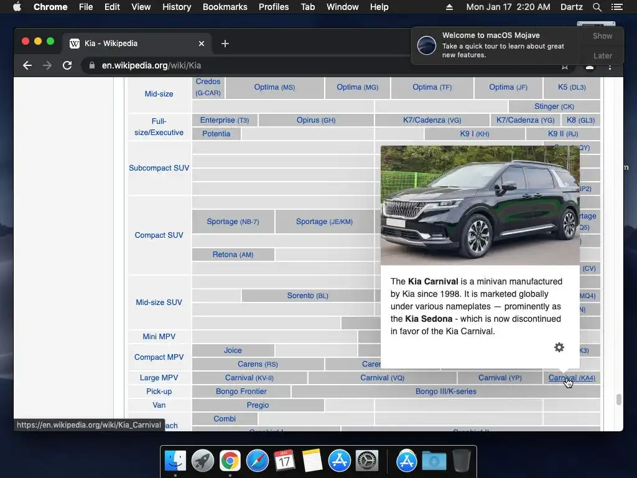Open Chrome from the Dock
This screenshot has height=478, width=637.
click(x=230, y=461)
